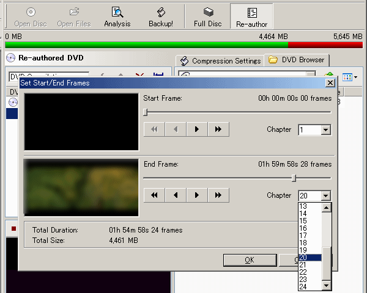Image resolution: width=367 pixels, height=293 pixels.
Task: Step End Frame back one frame
Action: pos(176,195)
